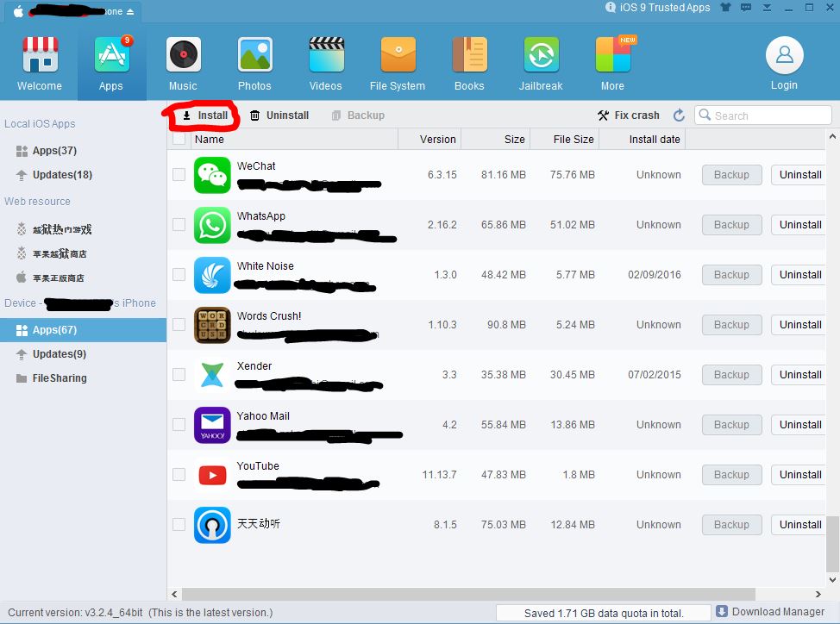Screen dimensions: 840x624
Task: Click the White Noise app icon
Action: (212, 275)
